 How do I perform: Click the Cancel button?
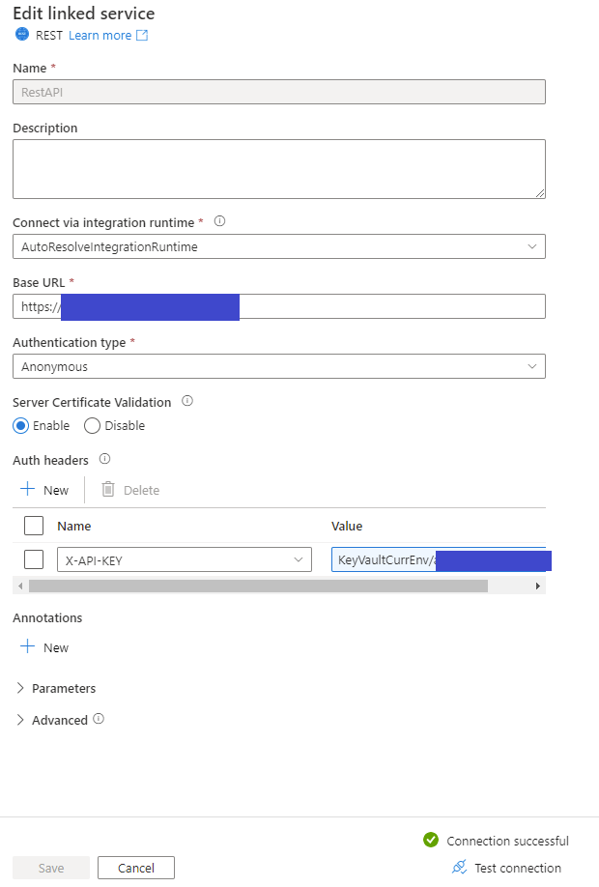tap(136, 868)
